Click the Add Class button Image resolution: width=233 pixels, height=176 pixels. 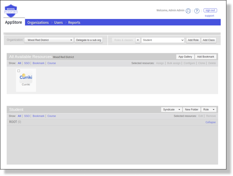(209, 40)
